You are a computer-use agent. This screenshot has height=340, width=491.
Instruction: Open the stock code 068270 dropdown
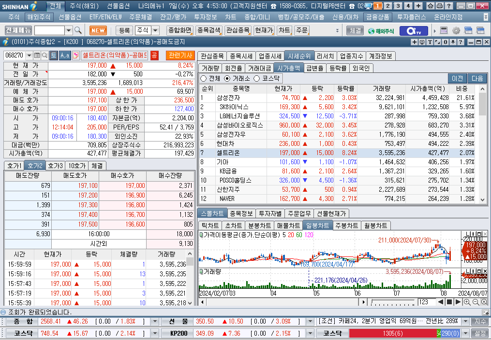coord(29,56)
